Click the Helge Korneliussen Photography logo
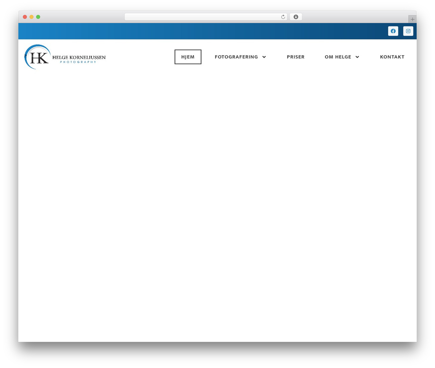Viewport: 435px width, 368px height. (x=65, y=57)
